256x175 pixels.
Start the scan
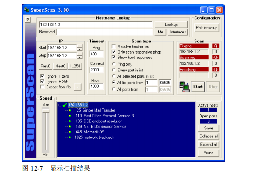coord(198,87)
